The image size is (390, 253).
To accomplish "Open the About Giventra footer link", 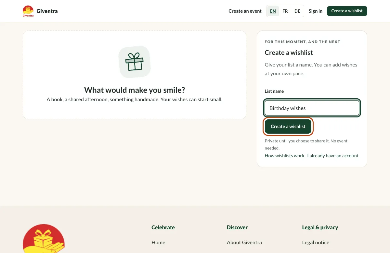I will pyautogui.click(x=244, y=242).
